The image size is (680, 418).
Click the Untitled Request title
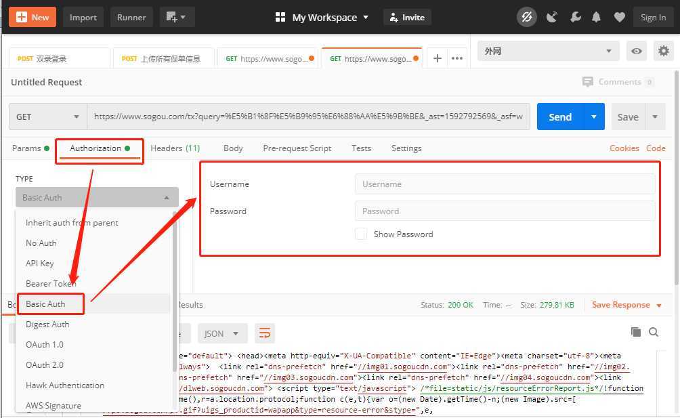tap(47, 83)
